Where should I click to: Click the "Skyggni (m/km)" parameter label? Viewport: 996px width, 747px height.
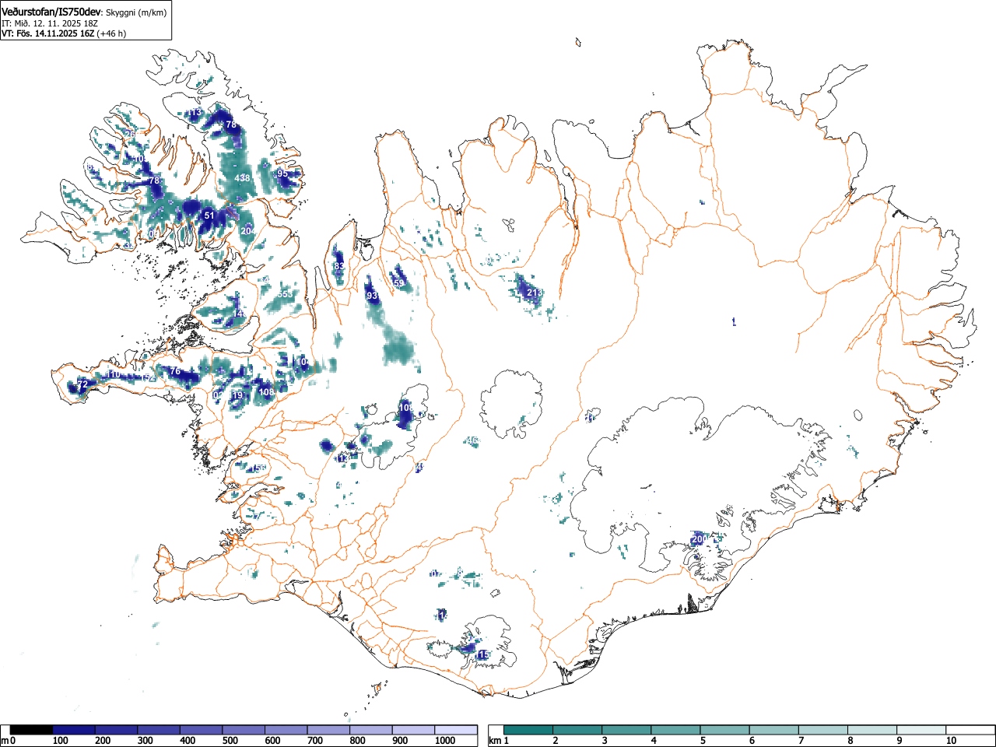point(136,12)
